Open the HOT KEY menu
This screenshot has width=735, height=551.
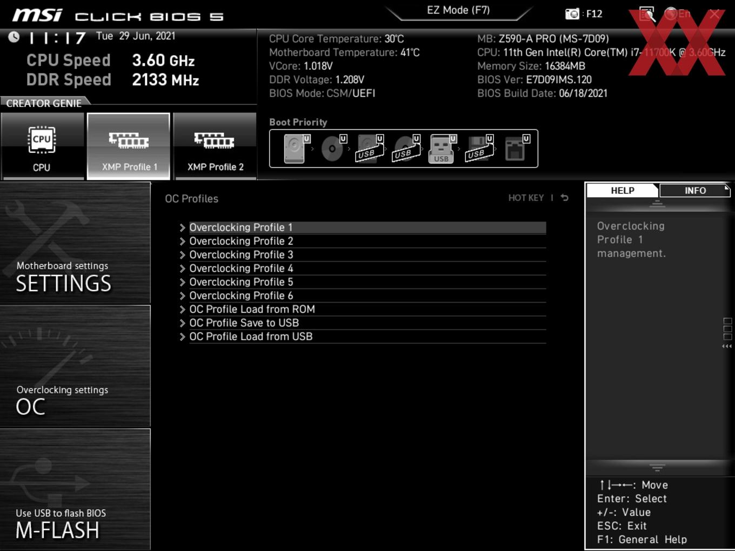(x=526, y=198)
